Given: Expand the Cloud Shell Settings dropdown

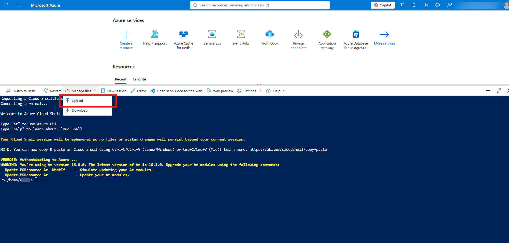Looking at the screenshot, I should [249, 91].
